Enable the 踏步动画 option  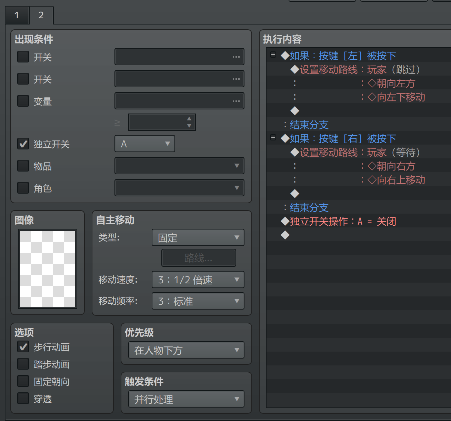[23, 364]
